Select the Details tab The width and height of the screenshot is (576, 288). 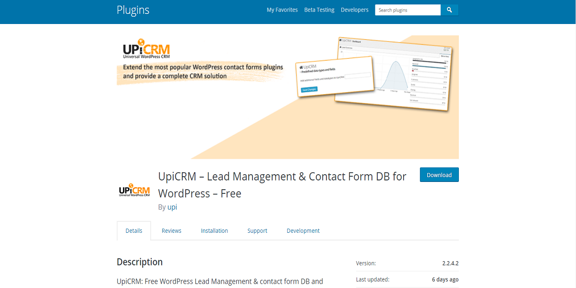coord(134,231)
